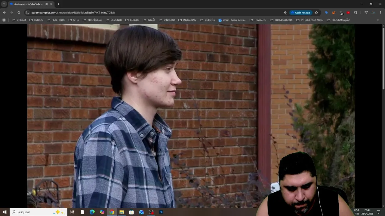Open the SITES bookmarks folder
Viewport: 385px width, 216px height.
tap(74, 20)
